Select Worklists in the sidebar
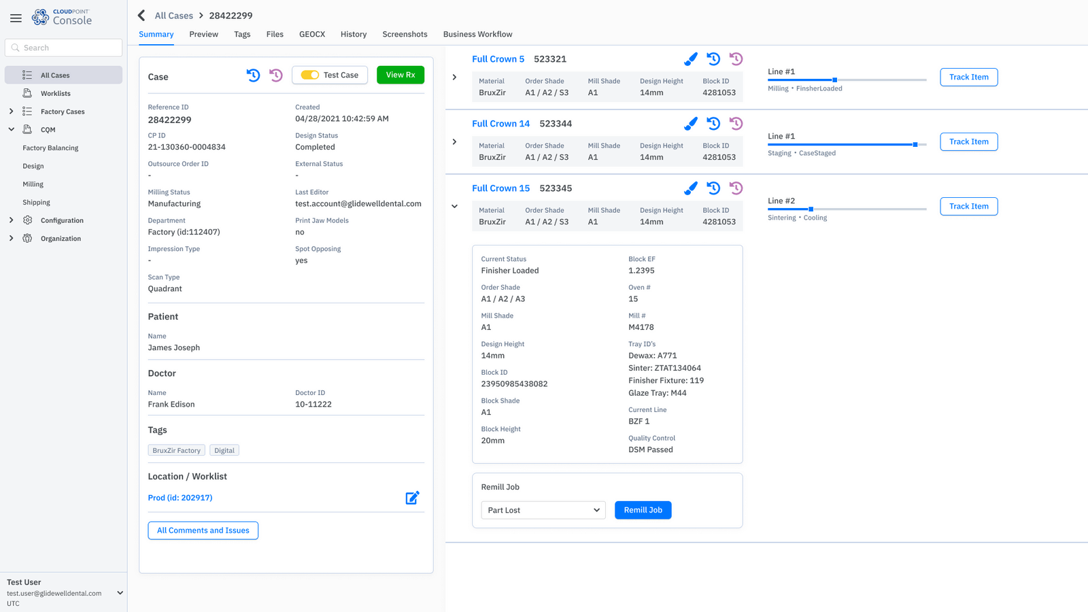 (x=54, y=93)
